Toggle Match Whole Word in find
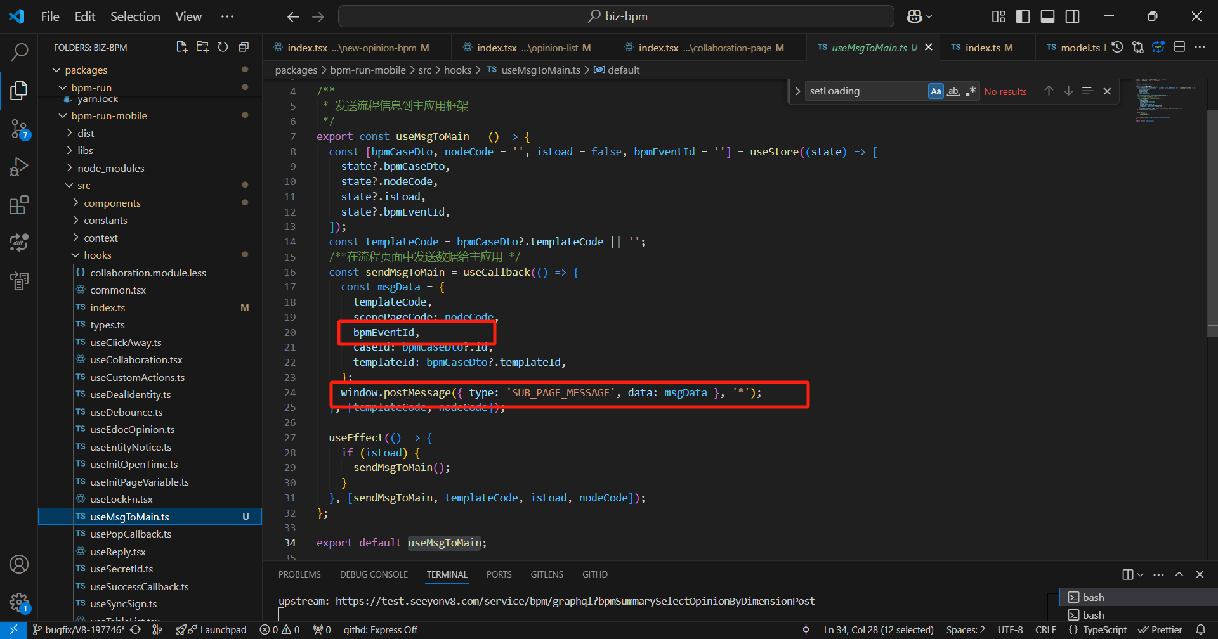Screen dimensions: 1218x639 click(x=953, y=91)
